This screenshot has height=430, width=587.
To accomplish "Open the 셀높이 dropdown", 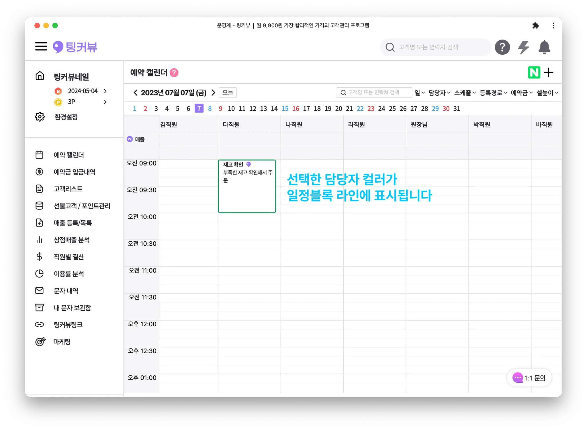I will tap(547, 93).
